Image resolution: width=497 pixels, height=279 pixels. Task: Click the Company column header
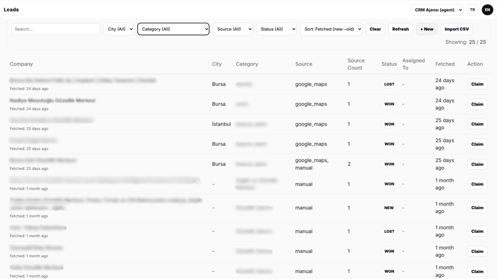[21, 64]
